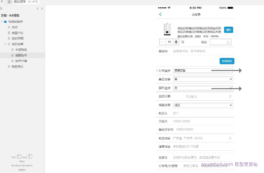Screen dimensions: 264x173
Task: Select the 我的报单 page
Action: click(17, 44)
